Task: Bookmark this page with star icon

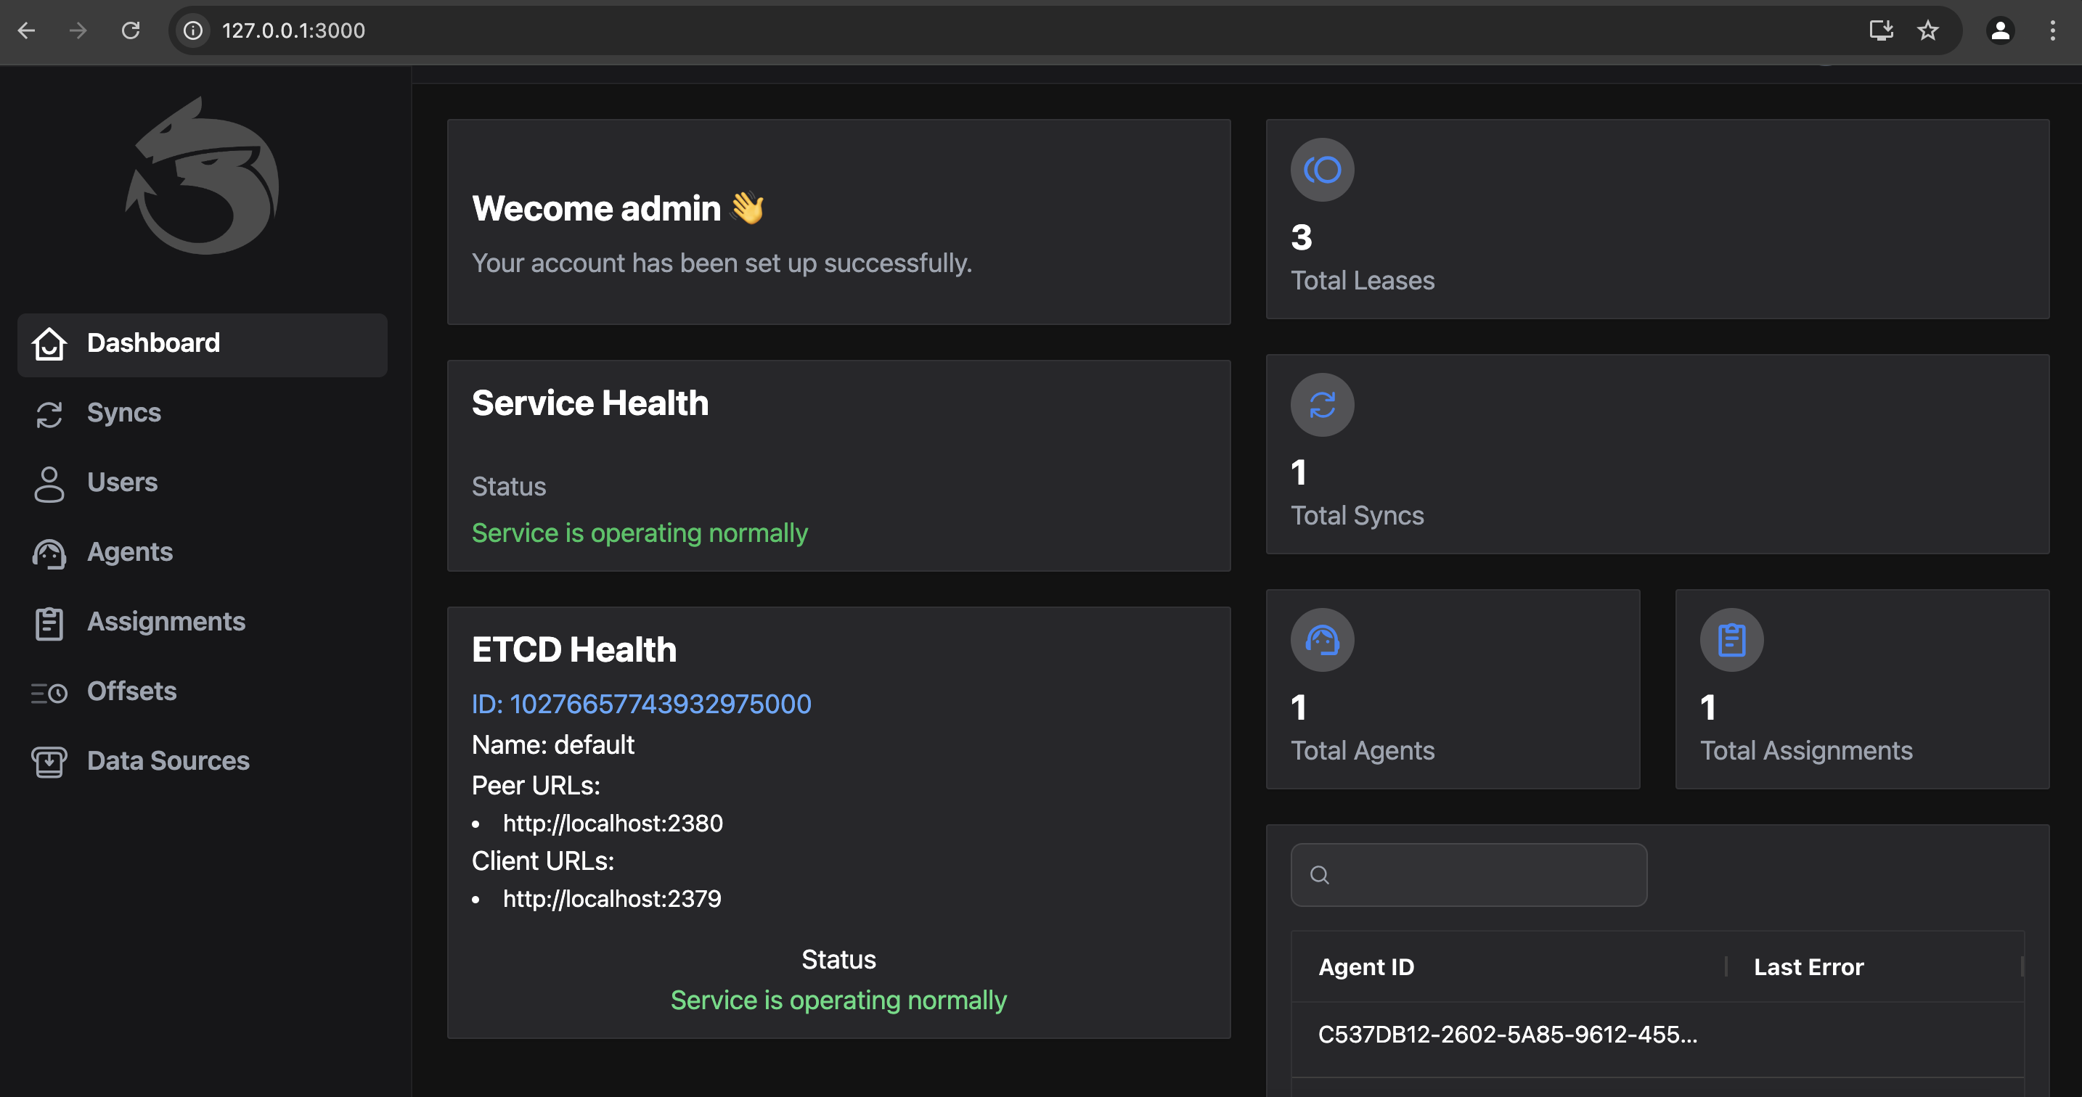Action: [1927, 30]
